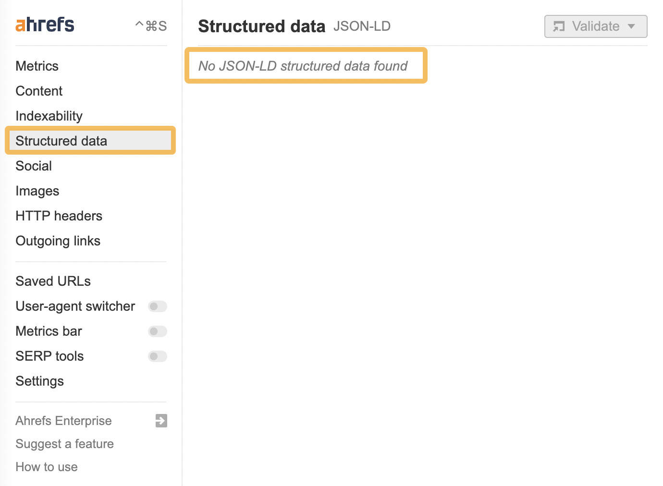
Task: View HTTP headers
Action: tap(59, 216)
